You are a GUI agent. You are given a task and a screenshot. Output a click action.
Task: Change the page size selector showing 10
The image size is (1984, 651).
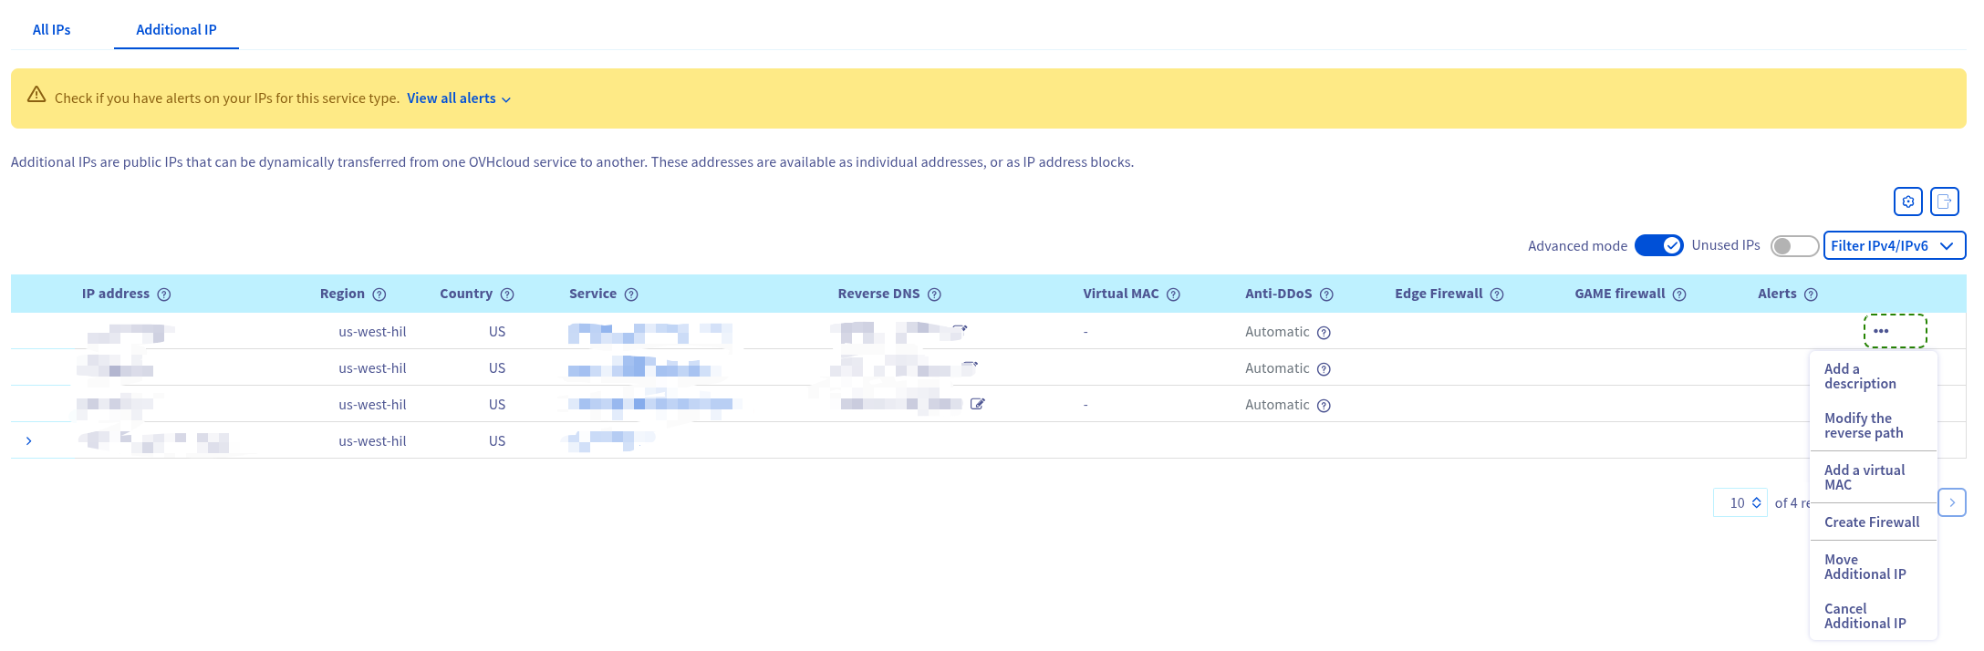coord(1740,502)
